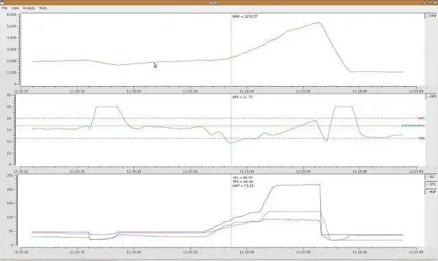Click the 20 label on AFR axis

[9, 95]
